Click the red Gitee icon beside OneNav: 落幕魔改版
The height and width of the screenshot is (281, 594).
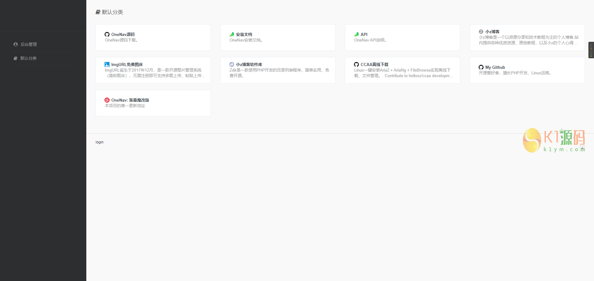[x=107, y=100]
